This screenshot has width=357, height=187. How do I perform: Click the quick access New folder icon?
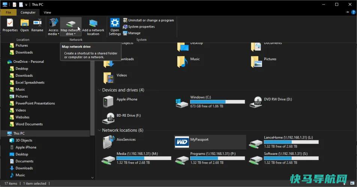pyautogui.click(x=21, y=4)
